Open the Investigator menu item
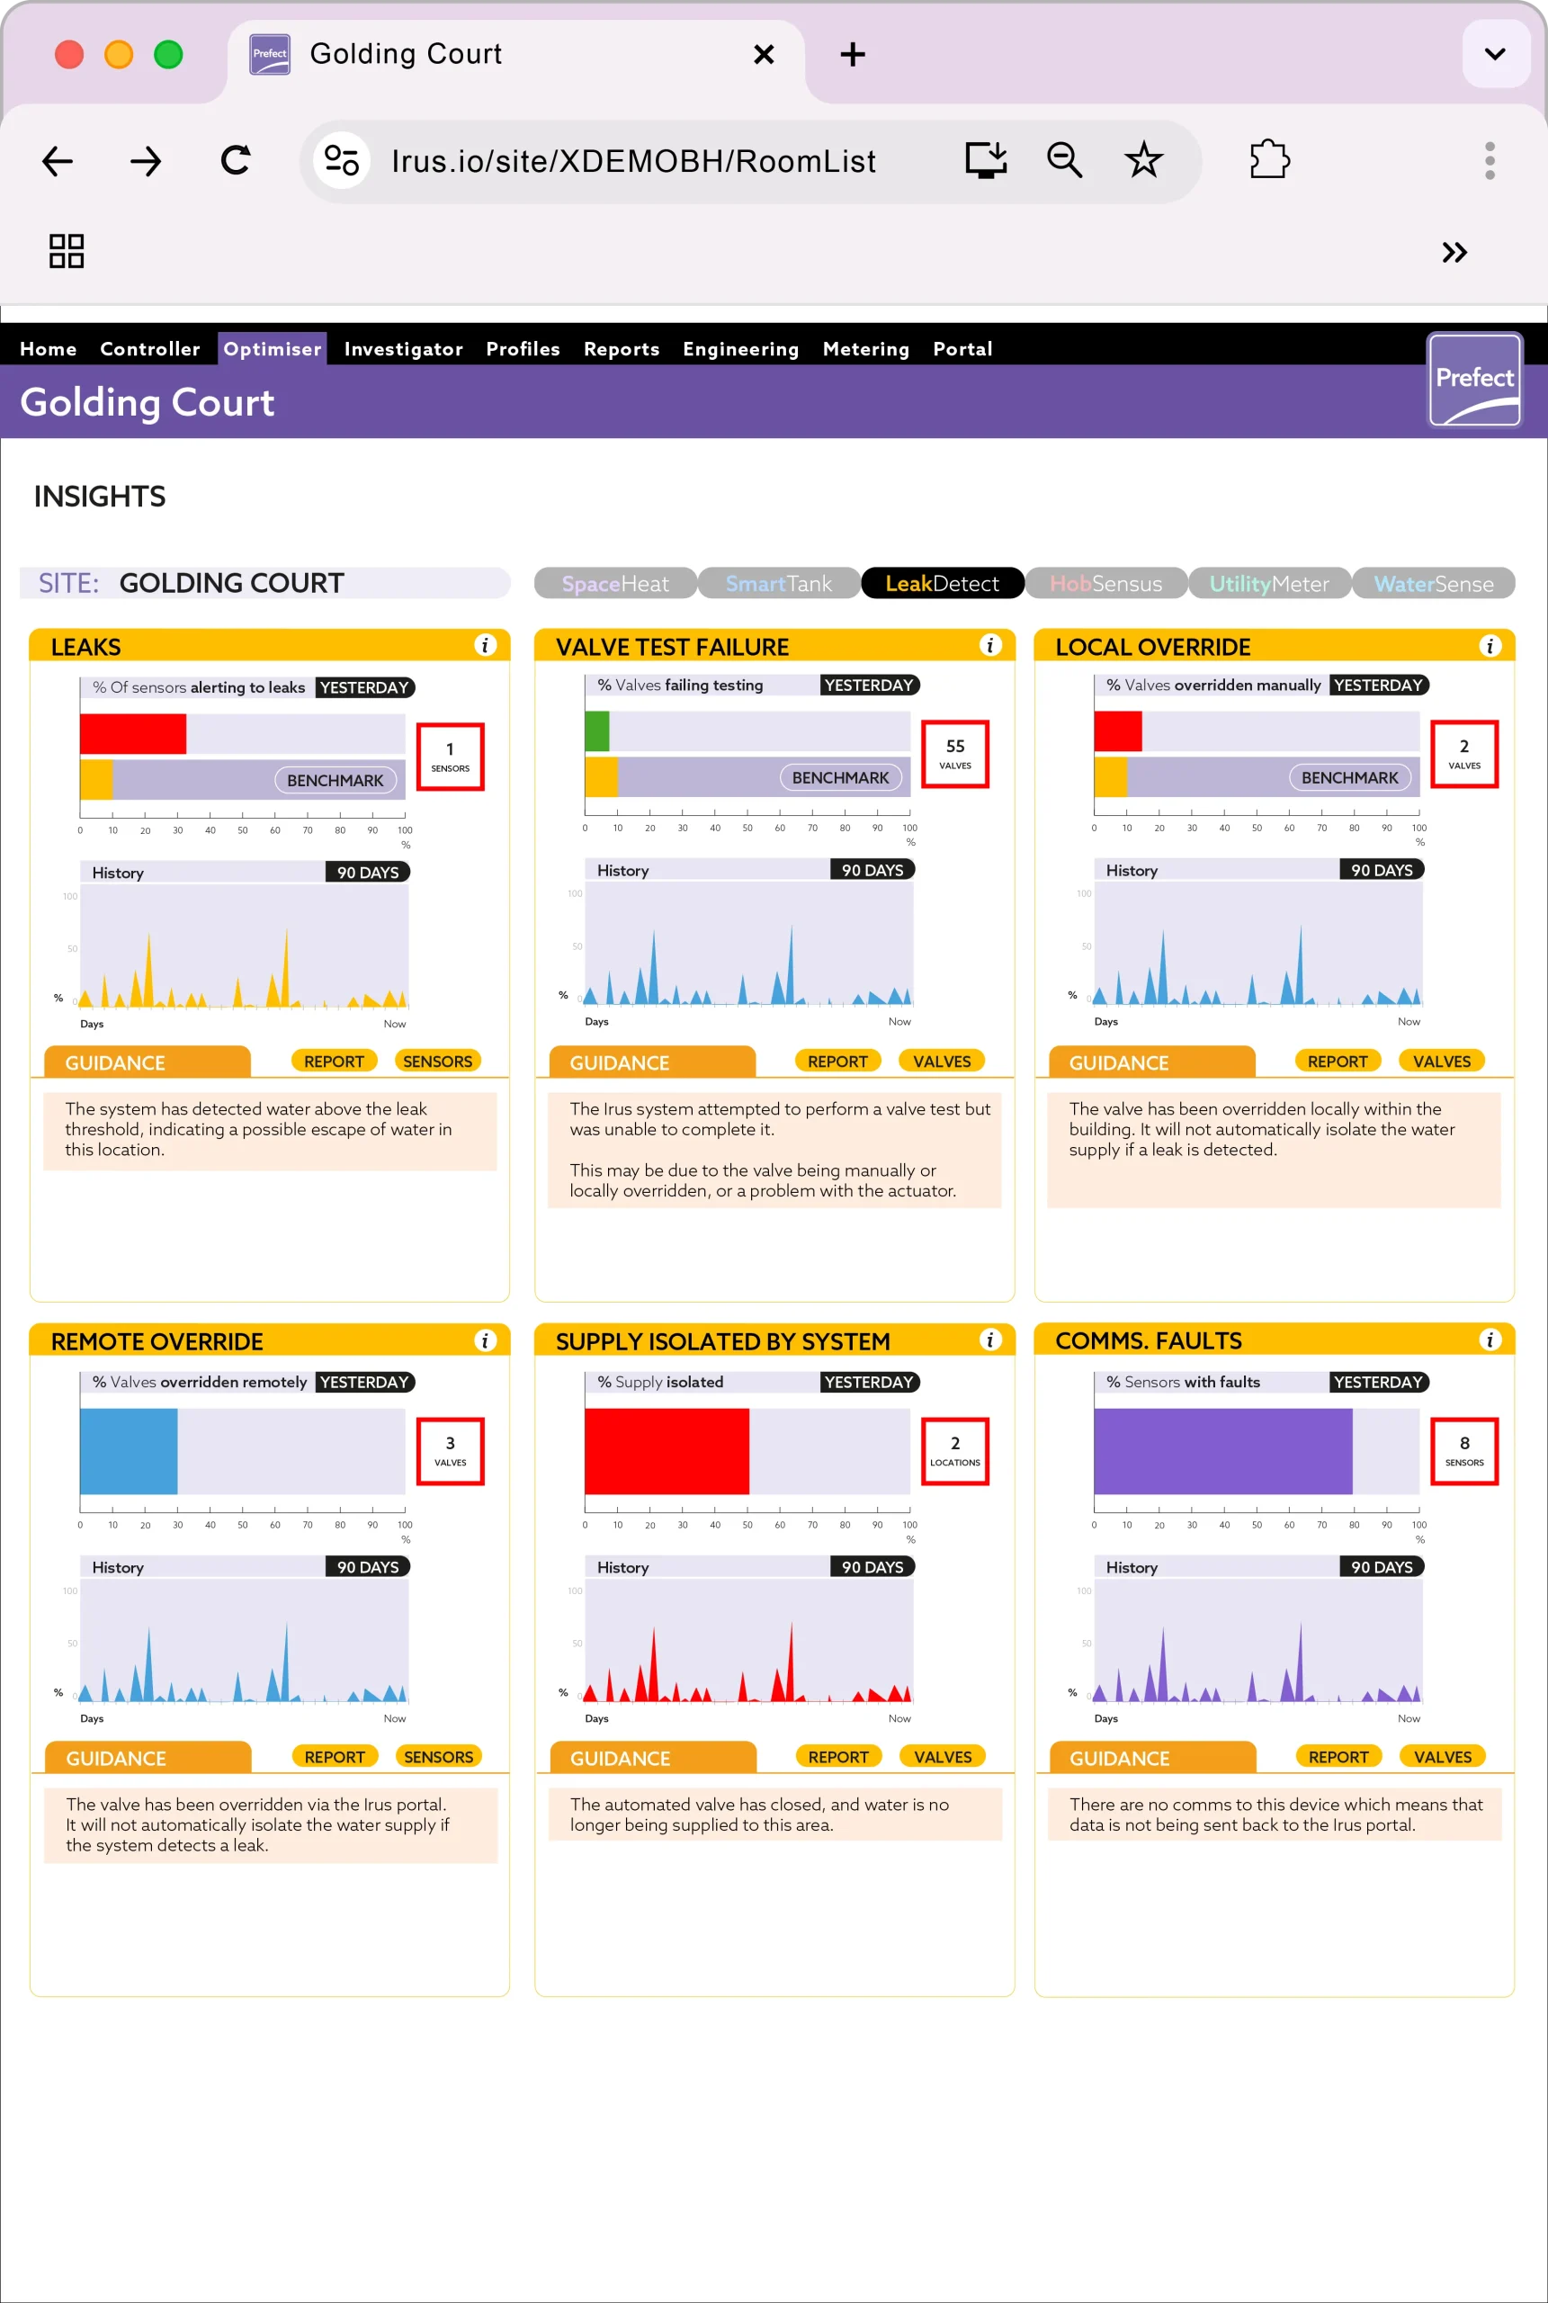The height and width of the screenshot is (2303, 1548). [403, 349]
